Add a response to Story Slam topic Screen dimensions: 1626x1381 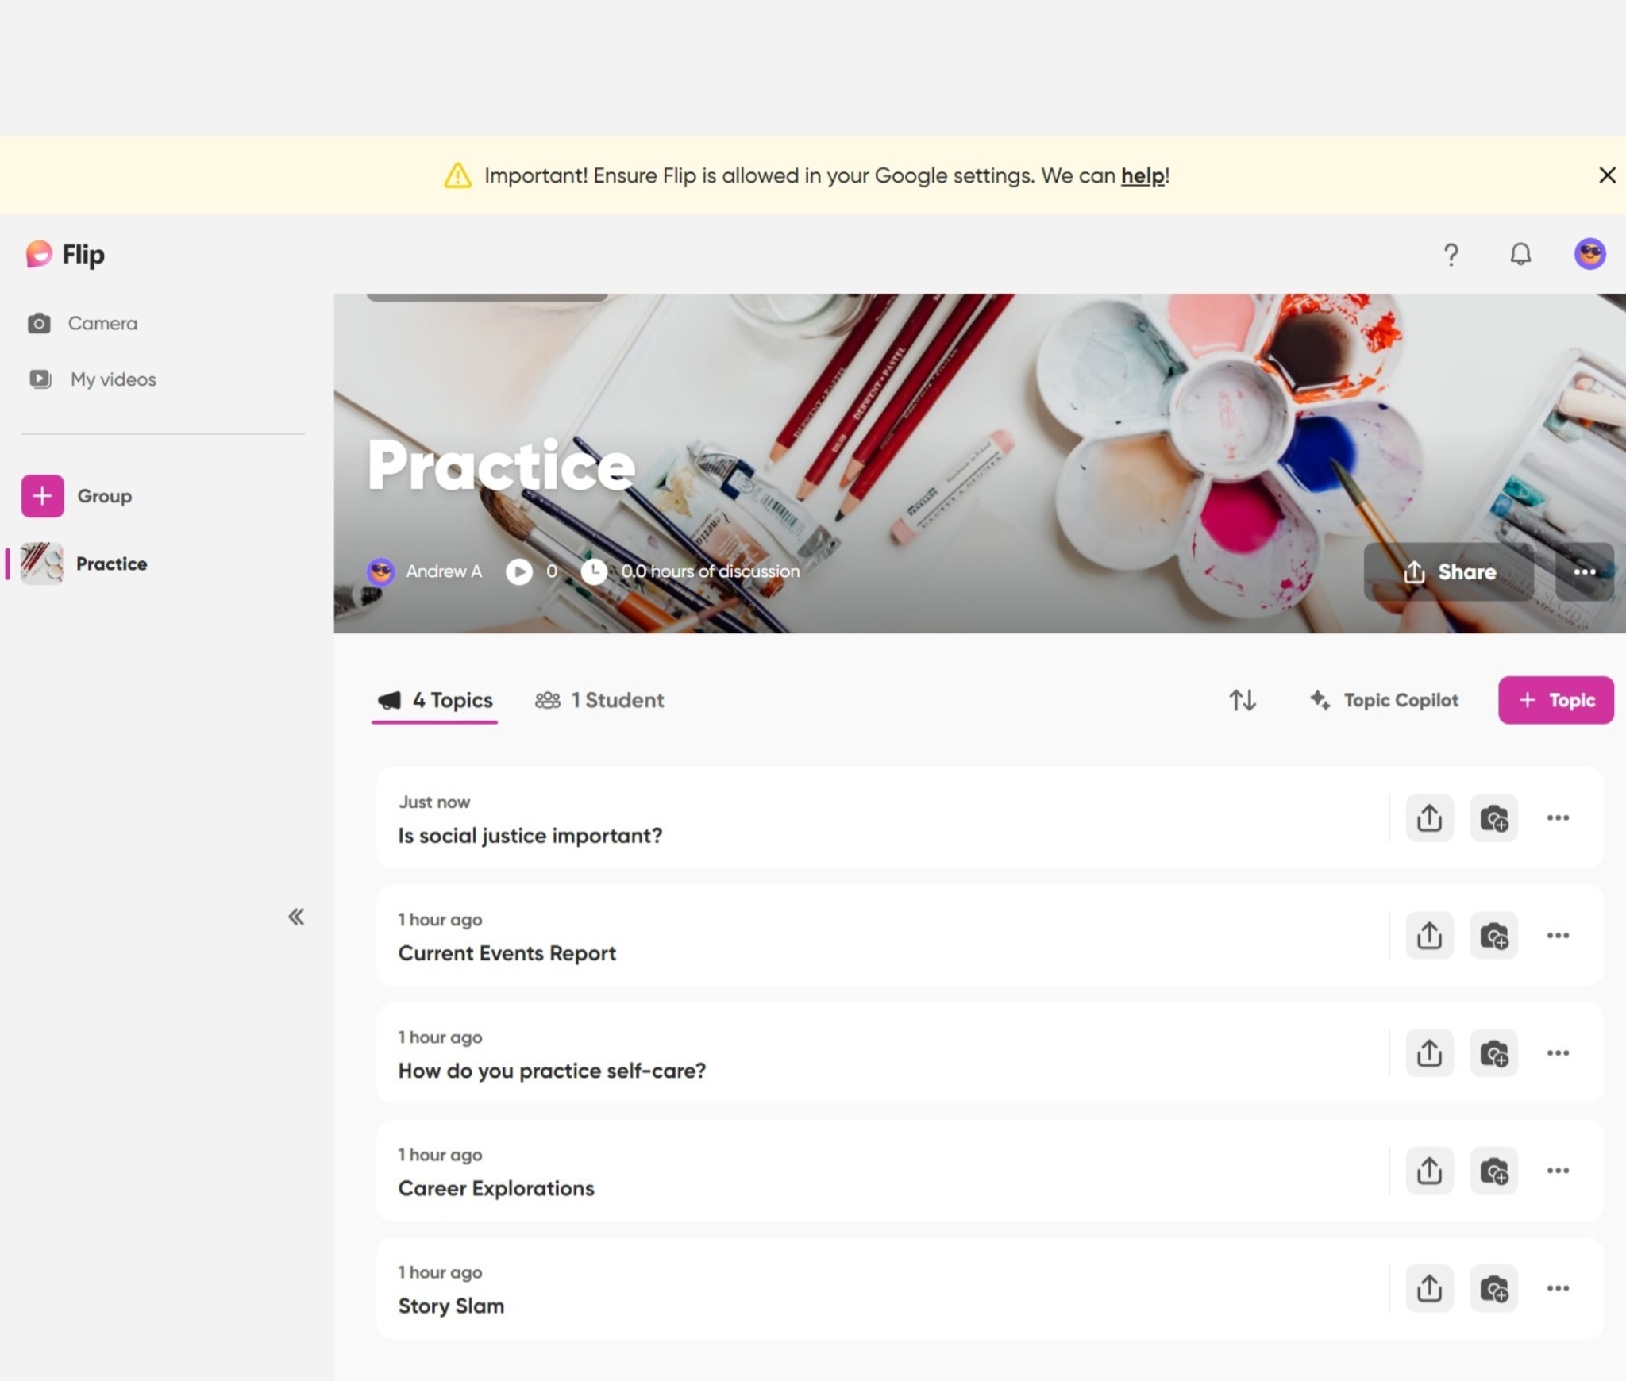tap(1493, 1288)
